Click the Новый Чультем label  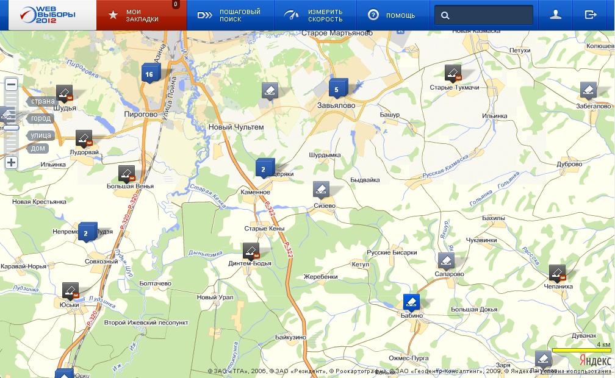pos(236,127)
